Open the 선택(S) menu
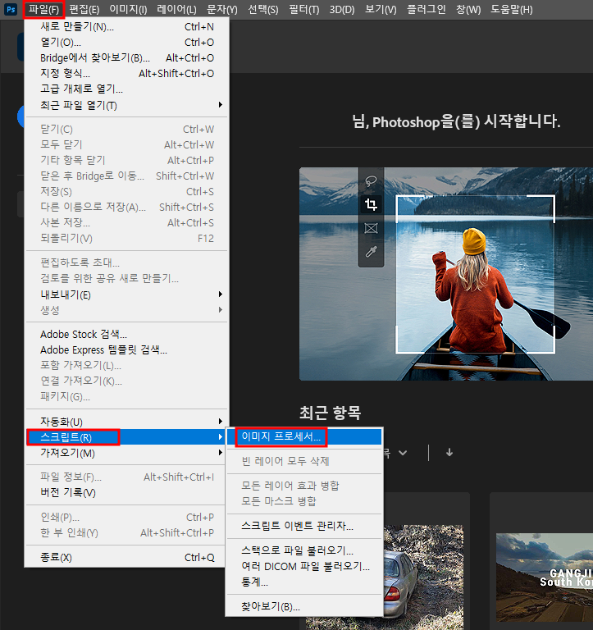This screenshot has height=630, width=593. 263,9
